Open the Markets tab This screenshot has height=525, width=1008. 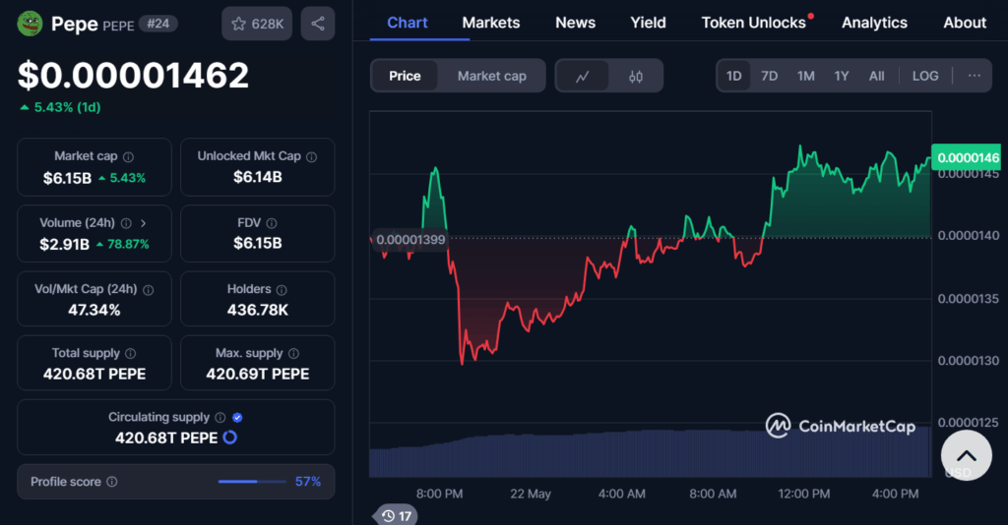(491, 23)
